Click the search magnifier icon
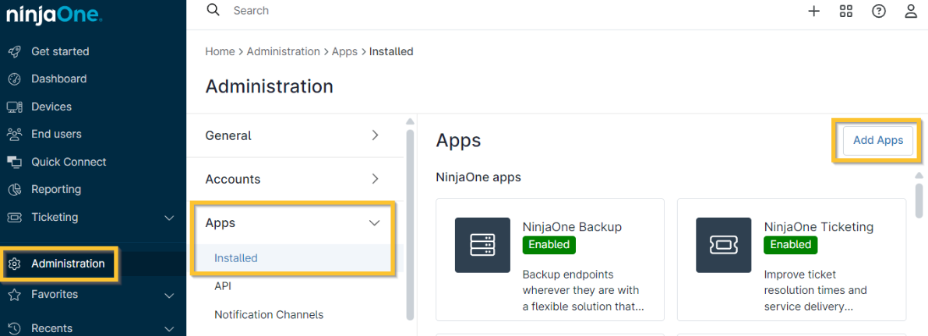 point(213,10)
